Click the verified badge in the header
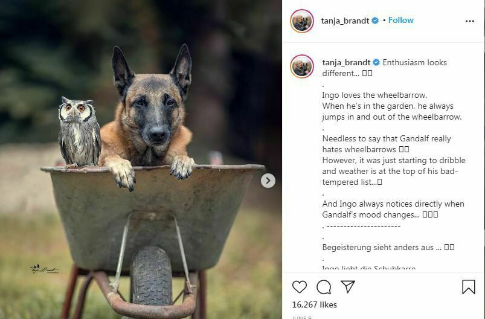 375,21
